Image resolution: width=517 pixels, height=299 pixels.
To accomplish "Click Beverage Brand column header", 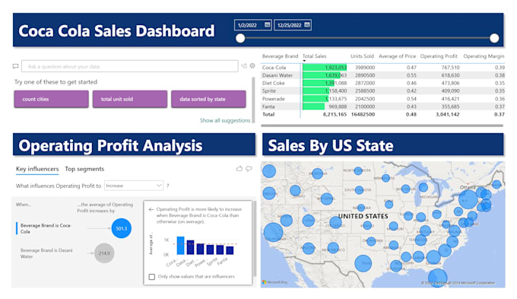I will coord(280,56).
